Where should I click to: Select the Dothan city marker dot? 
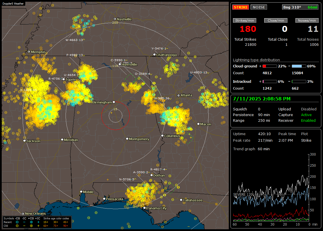pyautogui.click(x=151, y=175)
